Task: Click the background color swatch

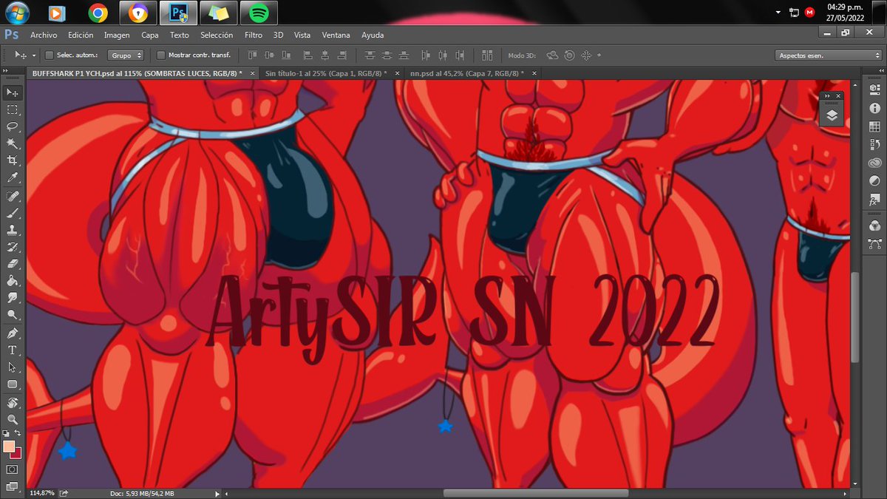Action: (x=16, y=453)
